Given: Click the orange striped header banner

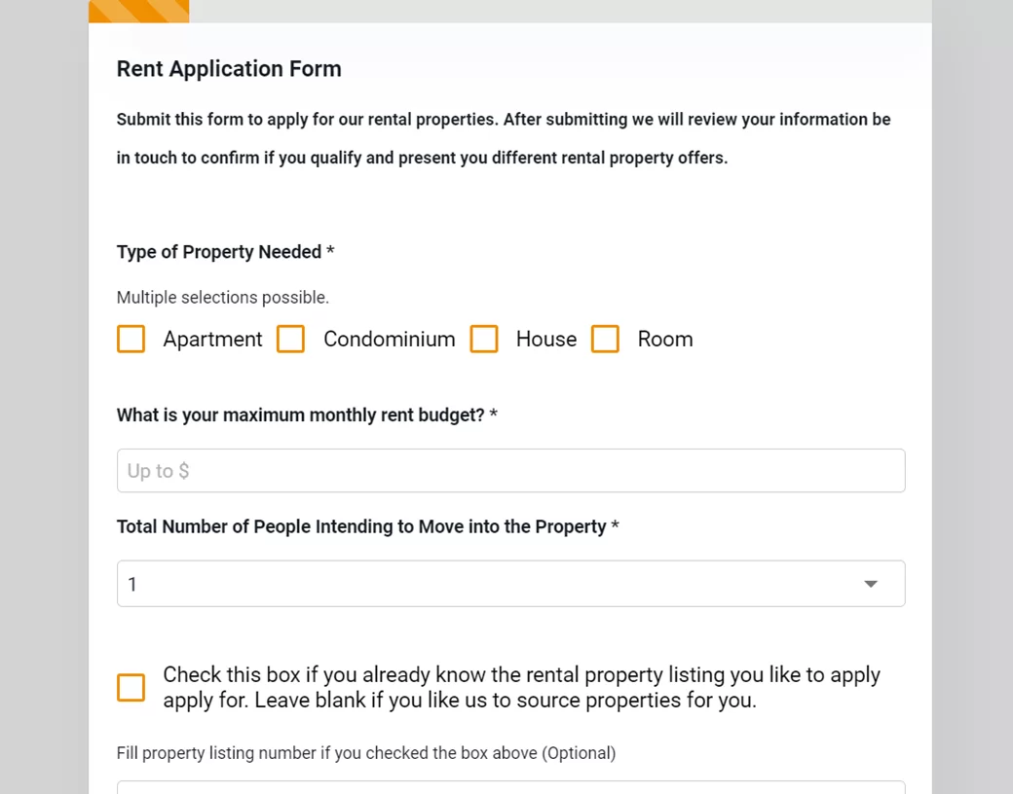Looking at the screenshot, I should (138, 11).
